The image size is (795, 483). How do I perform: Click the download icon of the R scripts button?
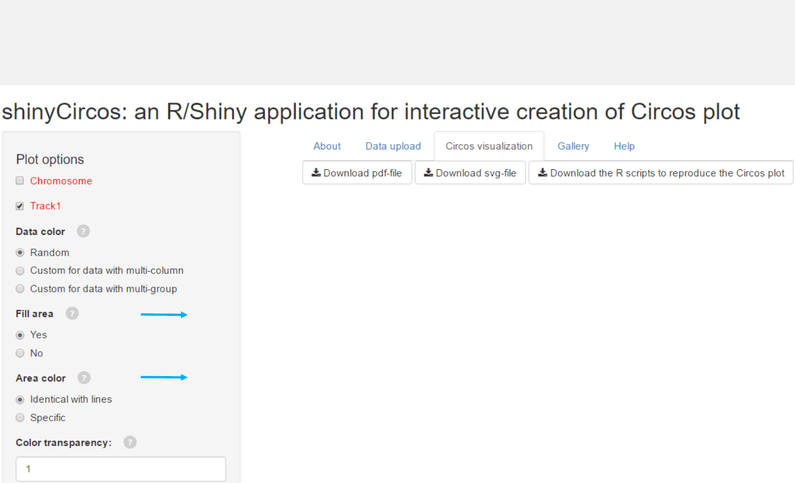pos(543,173)
